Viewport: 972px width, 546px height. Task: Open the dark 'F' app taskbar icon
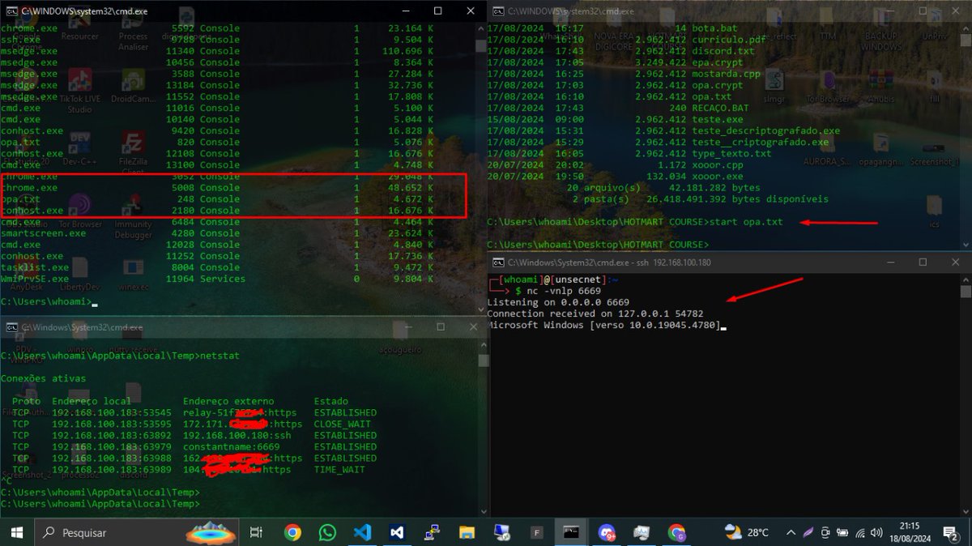(x=536, y=532)
